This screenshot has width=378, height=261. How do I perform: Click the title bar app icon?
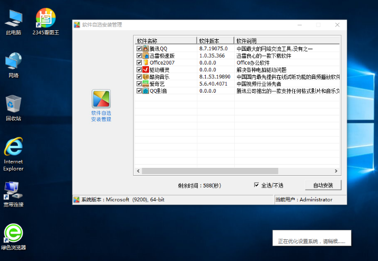tap(77, 25)
